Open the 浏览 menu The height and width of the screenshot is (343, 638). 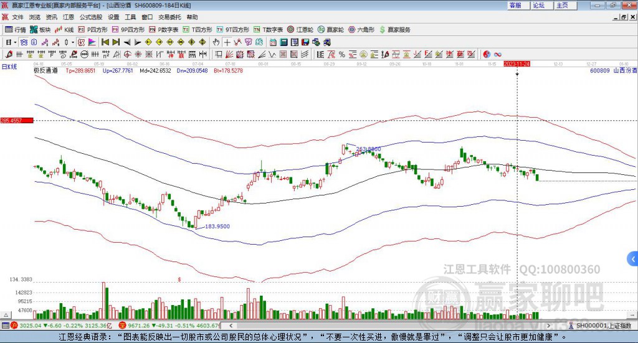click(35, 17)
